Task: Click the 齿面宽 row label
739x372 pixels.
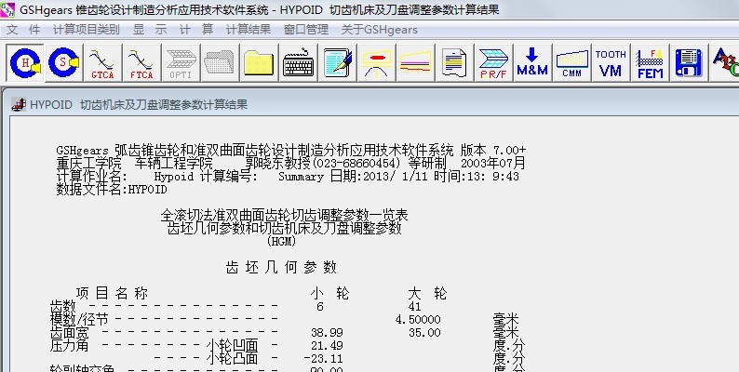Action: click(x=69, y=332)
